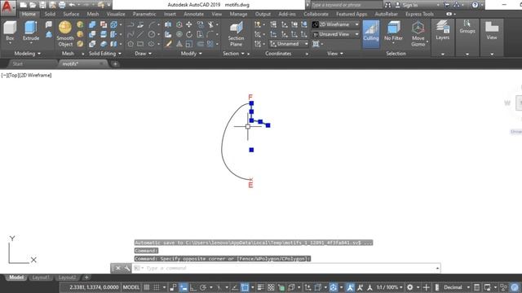Switch to the Solid ribbon tab
The width and height of the screenshot is (522, 293).
[50, 14]
